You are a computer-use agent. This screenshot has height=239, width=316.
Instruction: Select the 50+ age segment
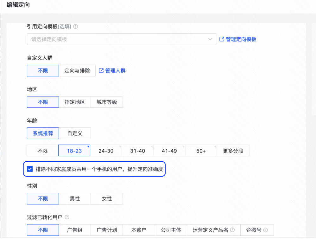click(x=201, y=150)
